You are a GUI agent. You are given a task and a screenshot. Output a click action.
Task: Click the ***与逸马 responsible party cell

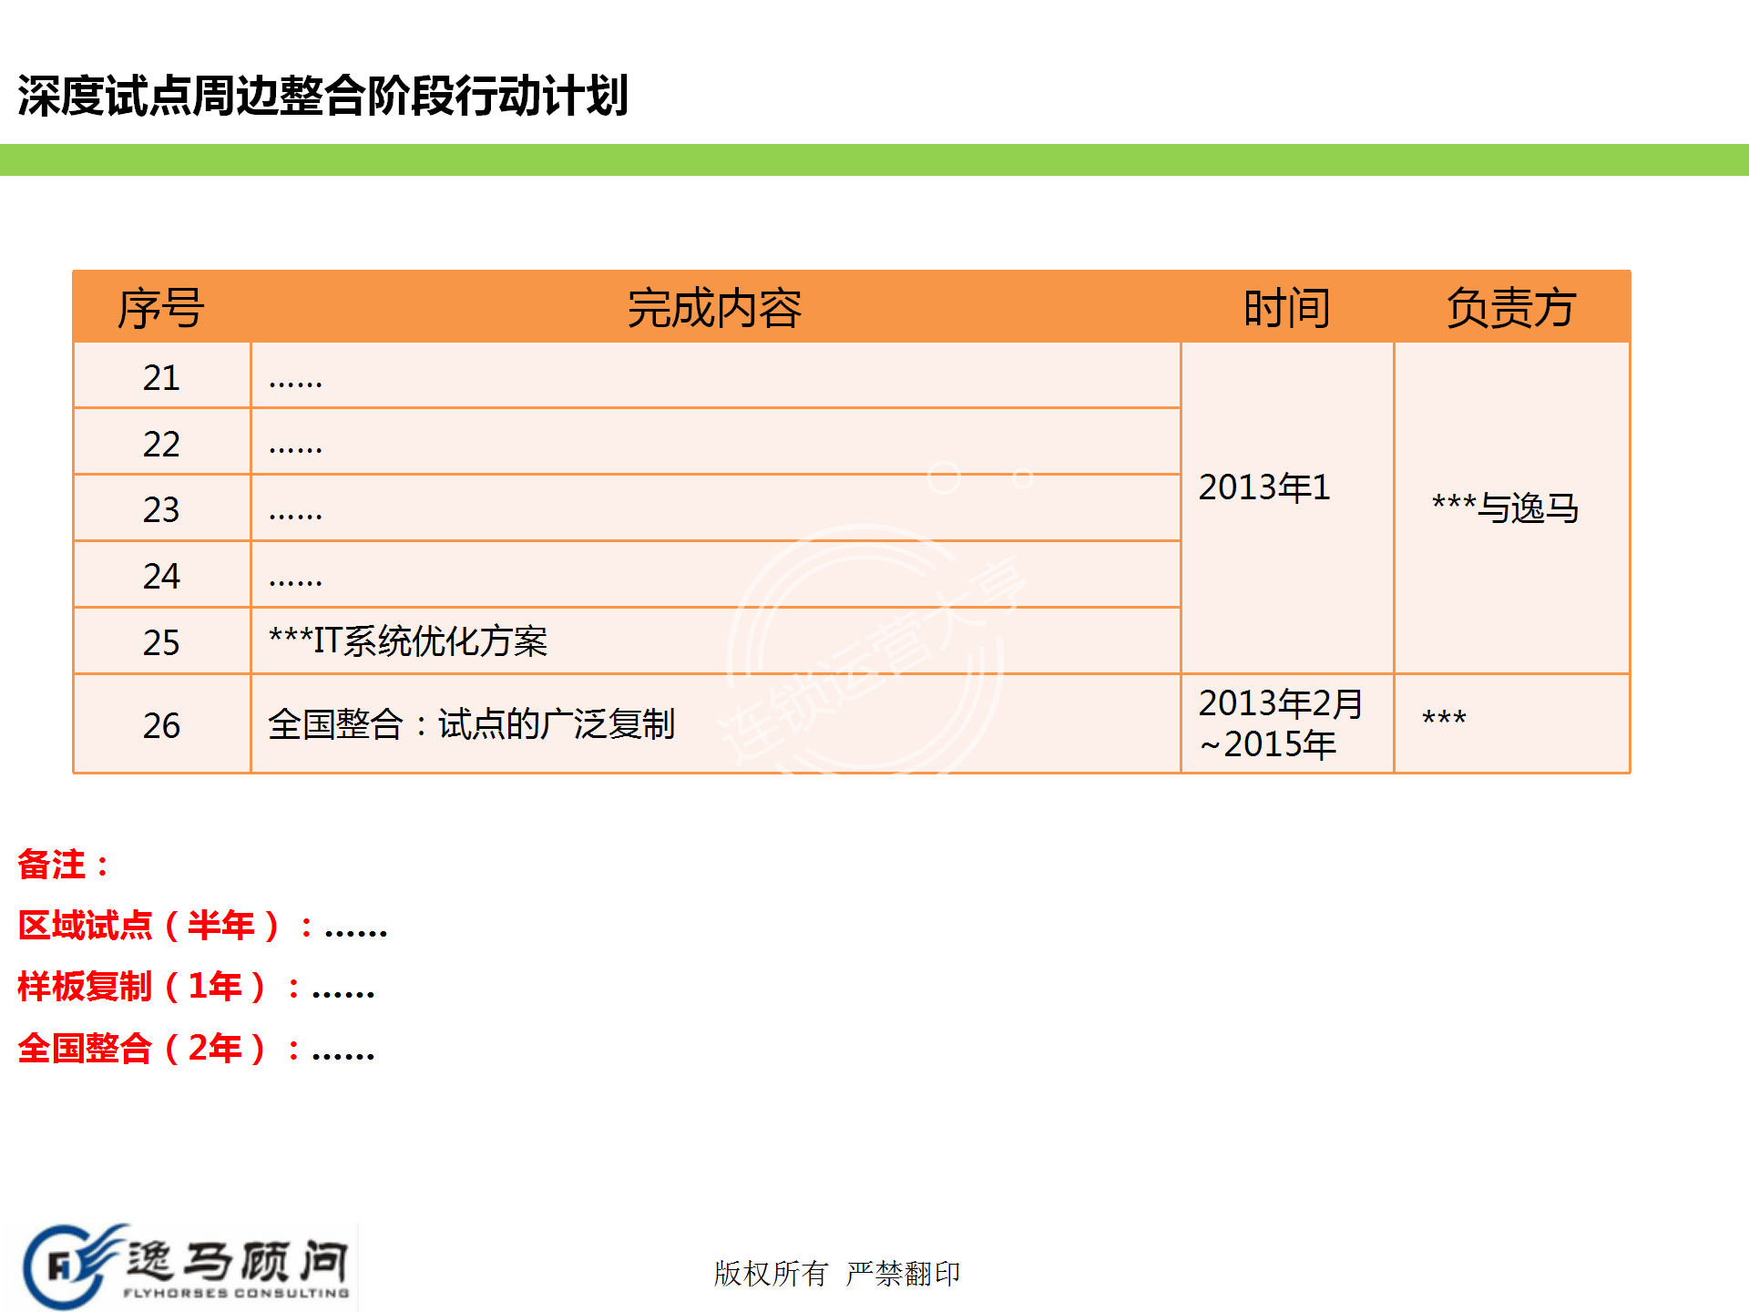click(x=1505, y=507)
